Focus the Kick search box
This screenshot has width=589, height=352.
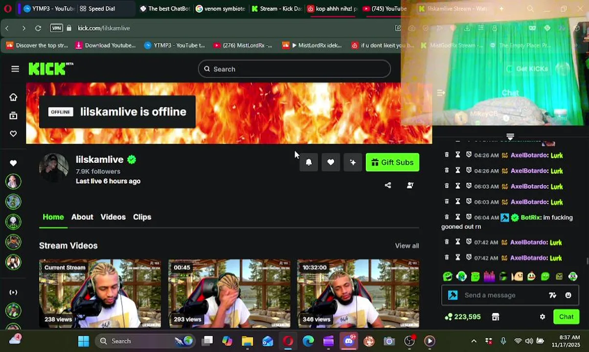click(x=294, y=69)
